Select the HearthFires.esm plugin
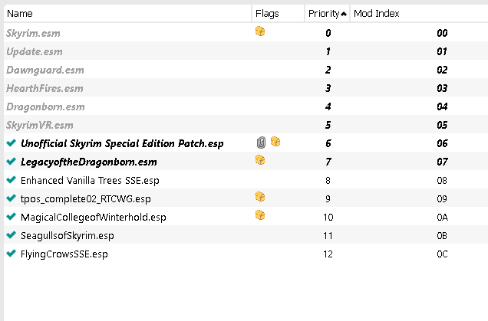The width and height of the screenshot is (488, 321). [x=45, y=89]
